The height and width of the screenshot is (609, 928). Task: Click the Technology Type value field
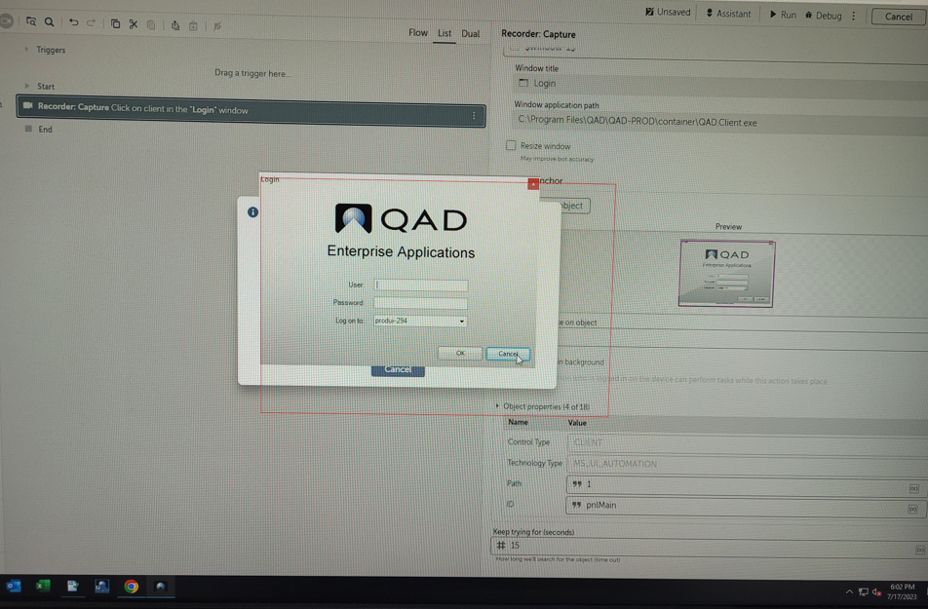747,464
